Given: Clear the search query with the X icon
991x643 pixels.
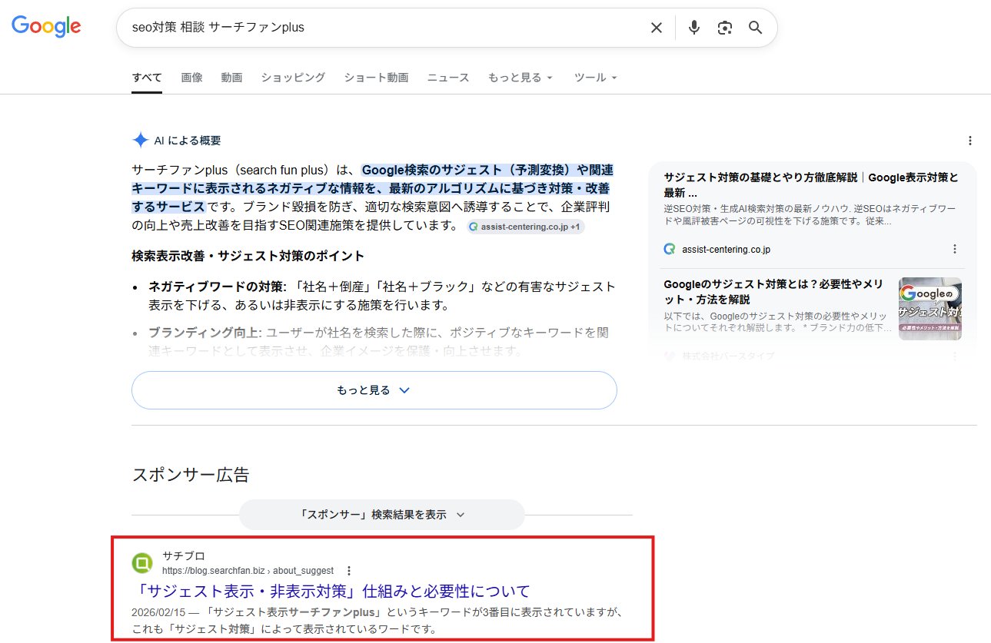Looking at the screenshot, I should [x=656, y=27].
